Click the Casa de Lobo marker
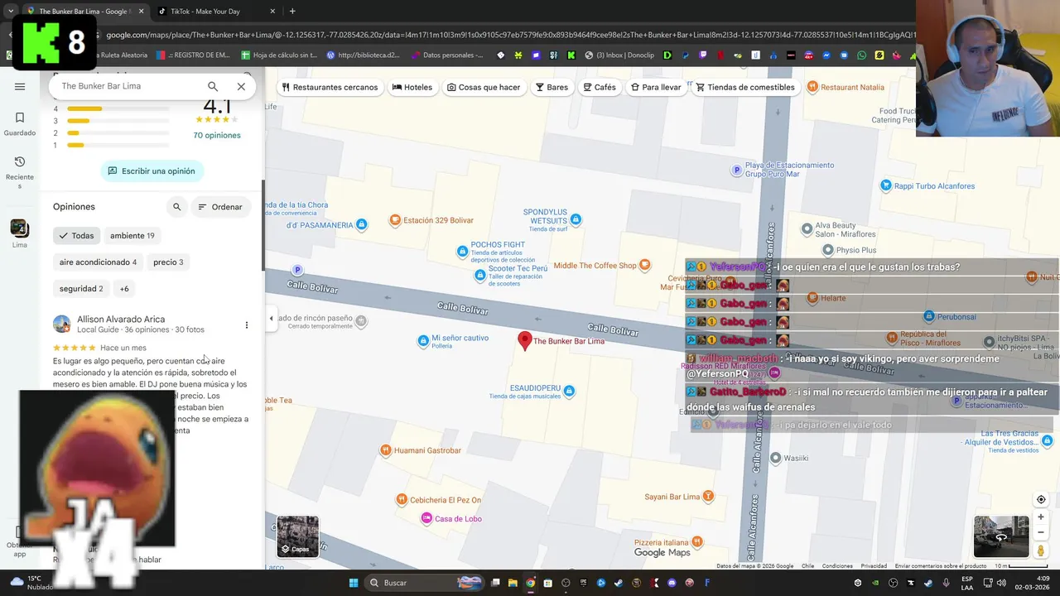Viewport: 1060px width, 596px height. click(x=426, y=518)
